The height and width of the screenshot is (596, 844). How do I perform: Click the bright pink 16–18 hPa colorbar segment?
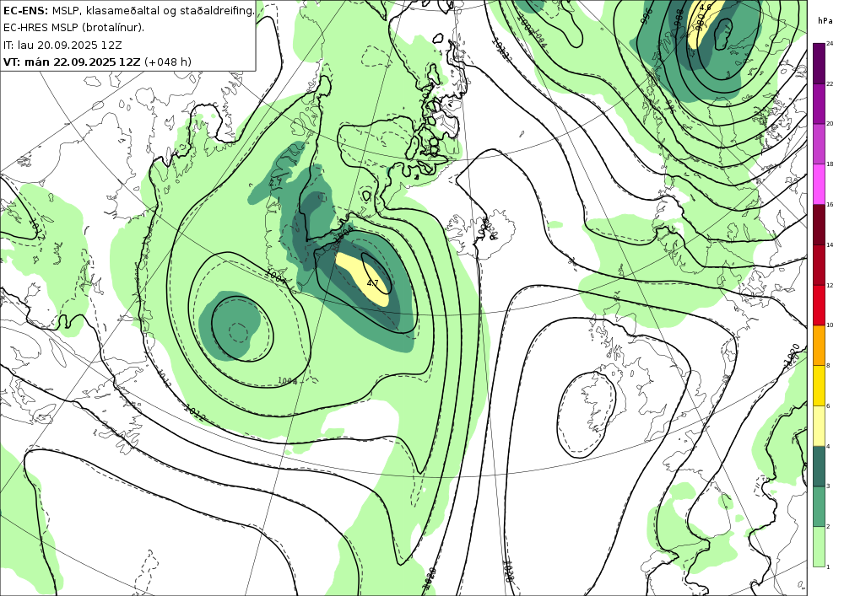click(819, 184)
